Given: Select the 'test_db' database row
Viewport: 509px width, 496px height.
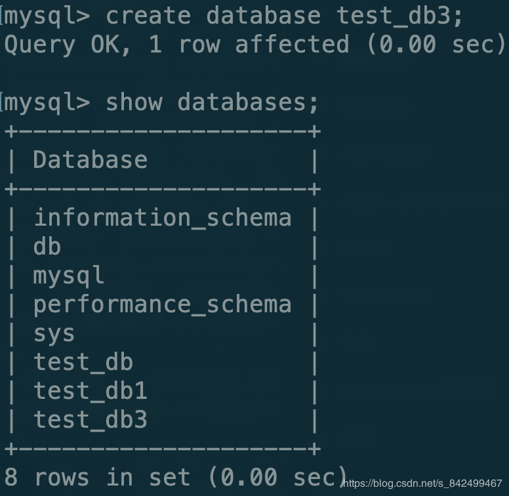Looking at the screenshot, I should (83, 362).
